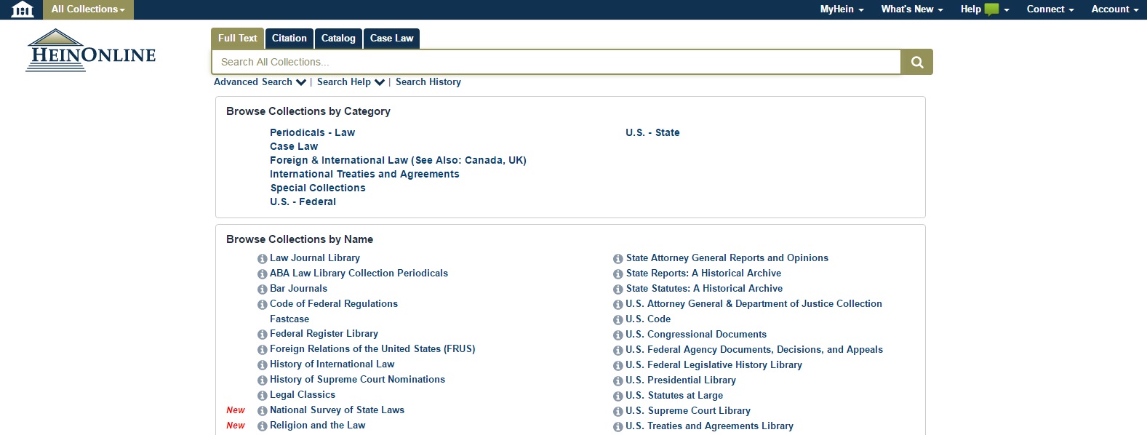Open info icon for U.S. Federal Legislative History Library
The height and width of the screenshot is (435, 1147).
(618, 366)
